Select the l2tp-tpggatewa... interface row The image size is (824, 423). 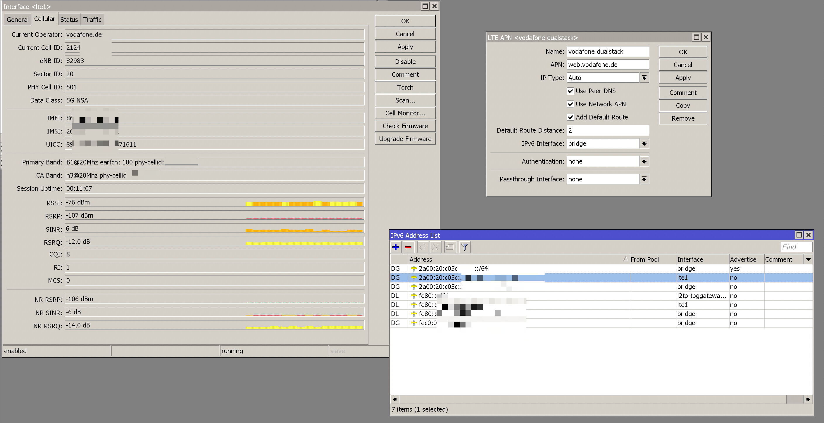pos(601,296)
